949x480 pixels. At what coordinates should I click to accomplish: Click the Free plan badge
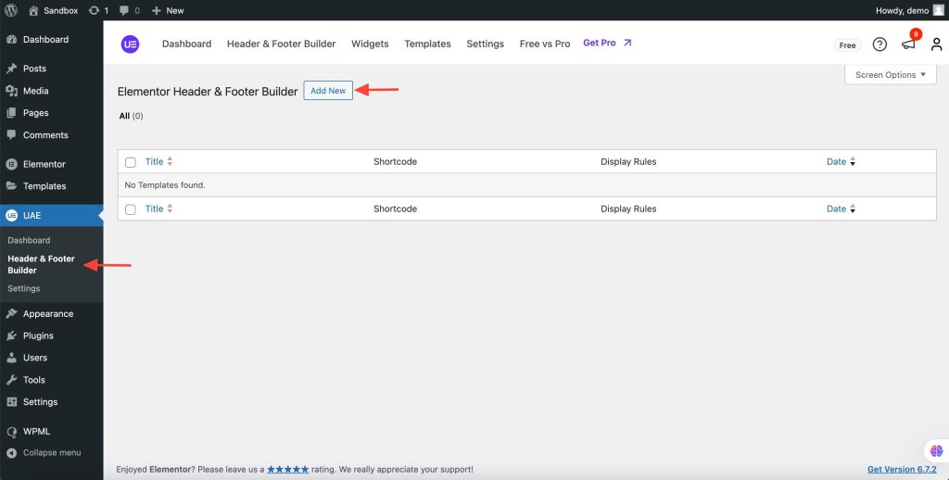[x=847, y=44]
